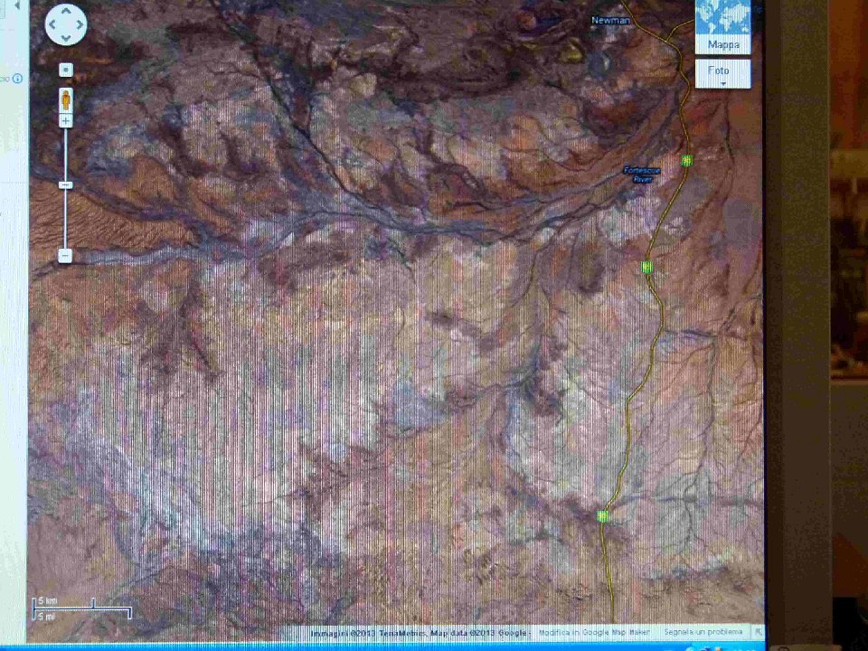
Task: Click the Newman town label
Action: point(610,21)
